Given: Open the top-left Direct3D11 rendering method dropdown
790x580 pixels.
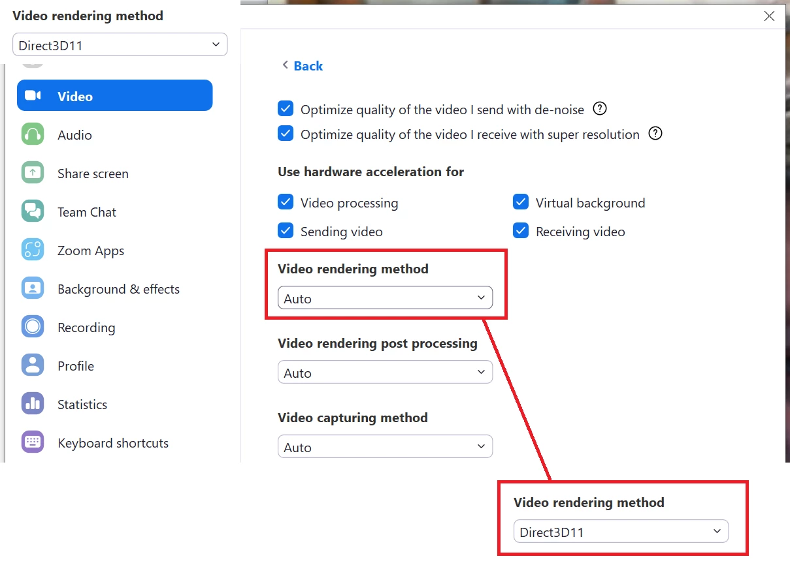Looking at the screenshot, I should [120, 45].
